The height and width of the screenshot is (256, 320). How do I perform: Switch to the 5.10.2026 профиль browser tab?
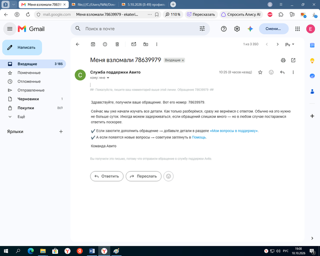click(144, 5)
